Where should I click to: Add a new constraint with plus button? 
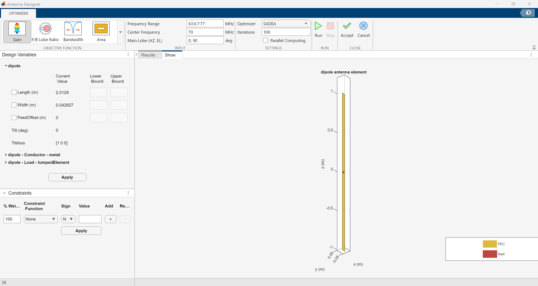coord(110,219)
